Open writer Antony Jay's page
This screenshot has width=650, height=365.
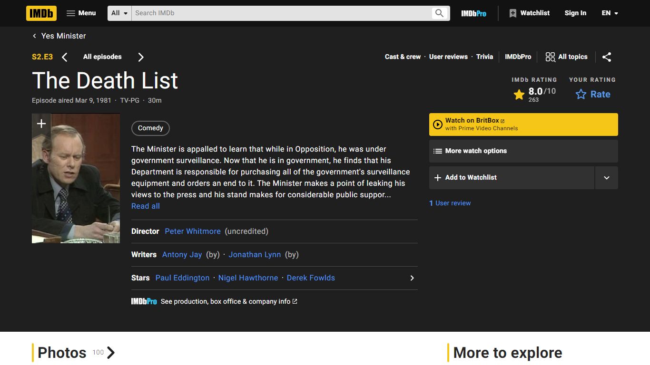click(x=182, y=255)
